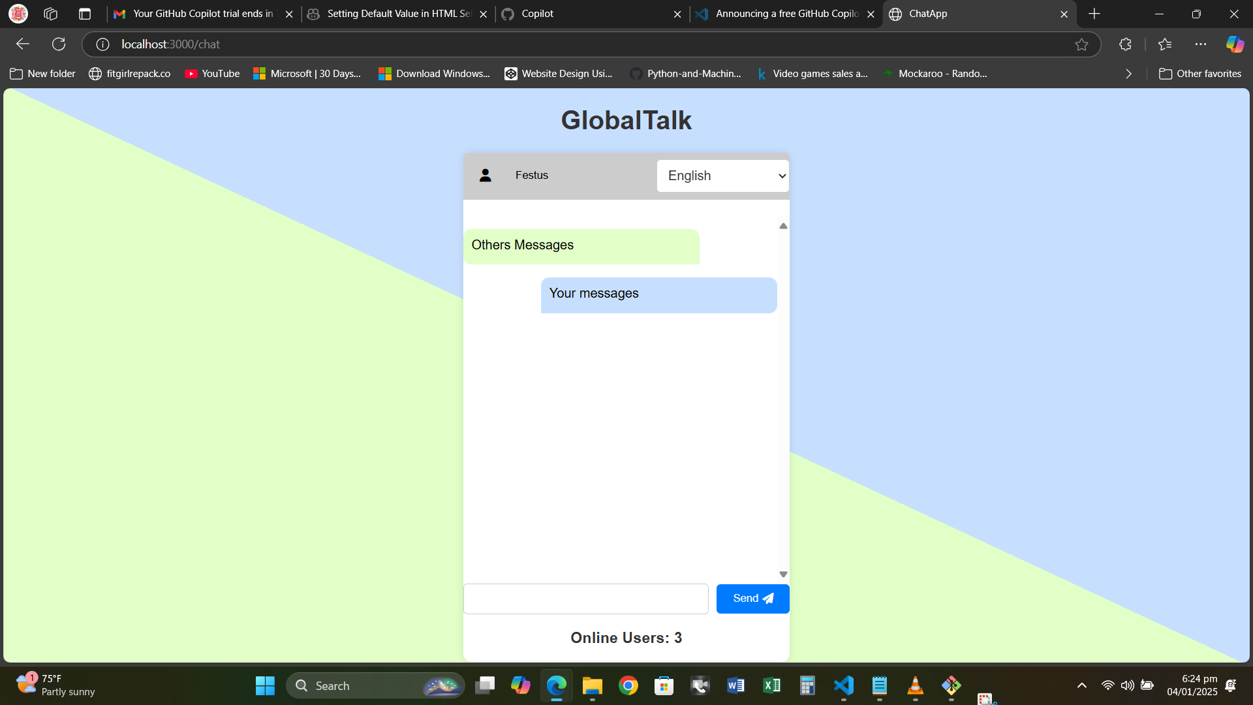Image resolution: width=1253 pixels, height=705 pixels.
Task: Show hidden system tray icons chevron
Action: pos(1081,685)
